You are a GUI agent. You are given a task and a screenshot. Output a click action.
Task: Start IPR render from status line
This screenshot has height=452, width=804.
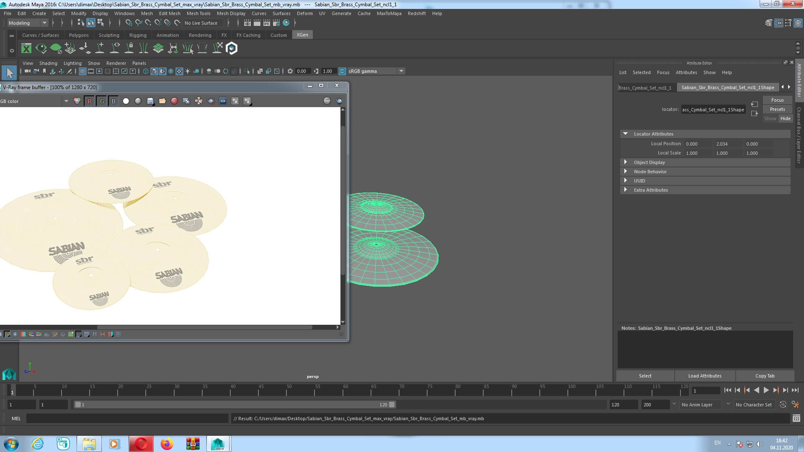[267, 23]
